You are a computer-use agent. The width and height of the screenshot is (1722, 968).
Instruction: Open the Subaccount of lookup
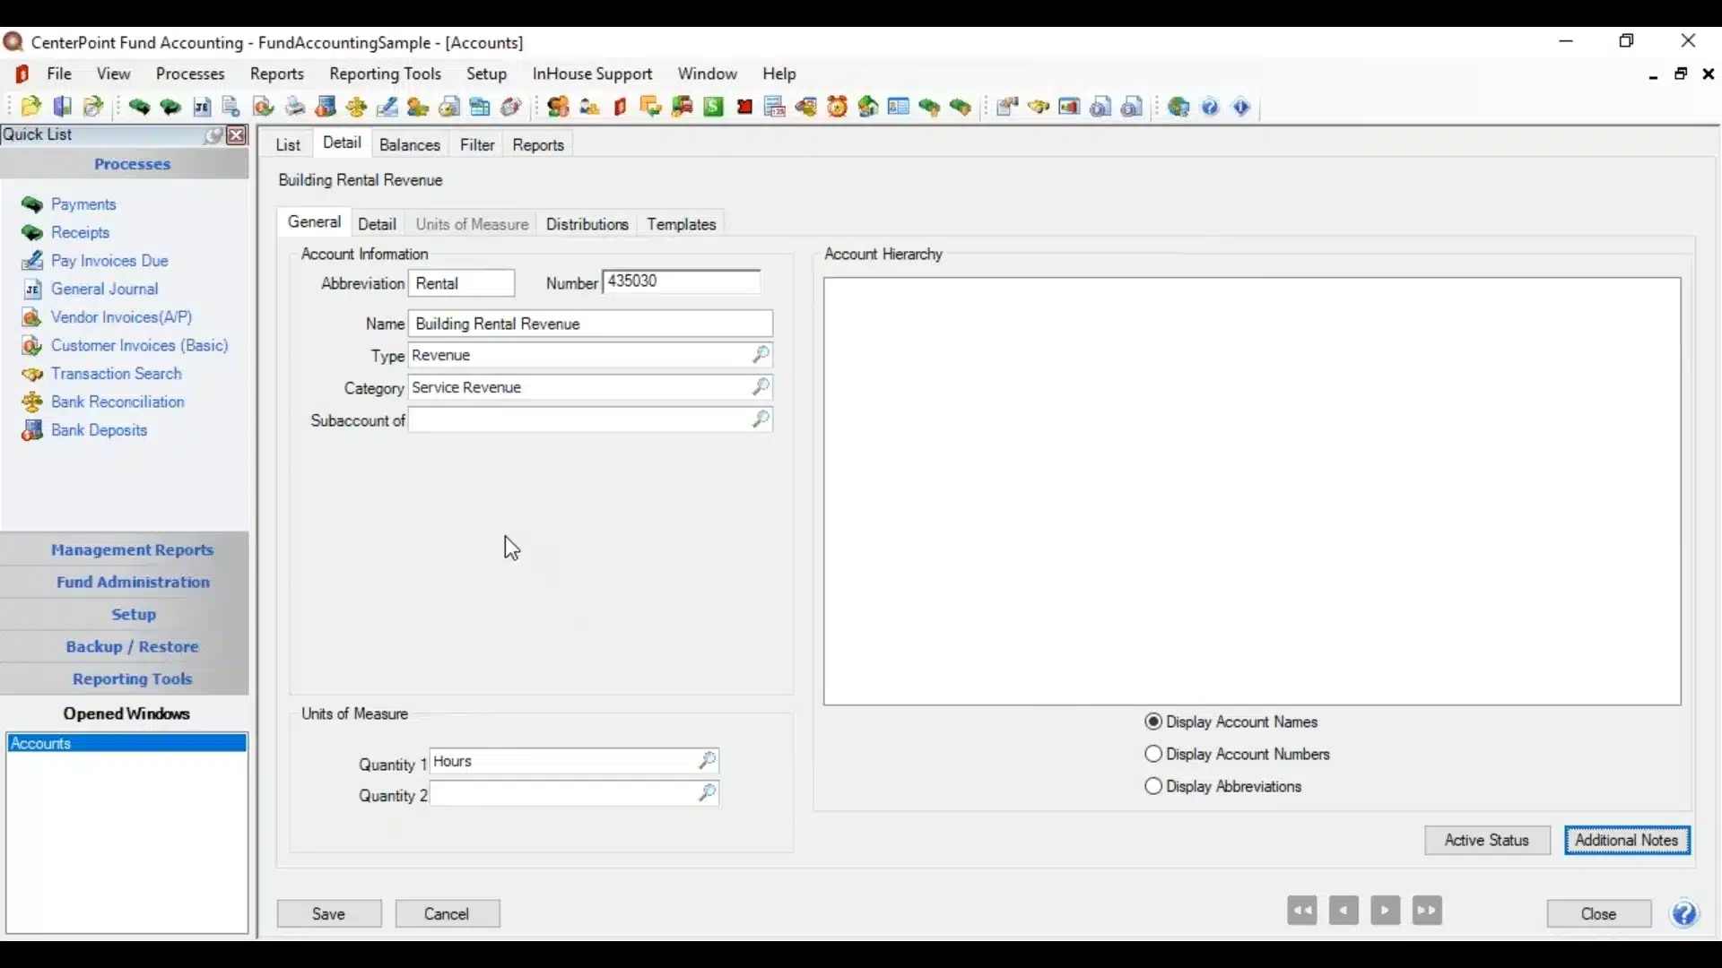(x=761, y=419)
